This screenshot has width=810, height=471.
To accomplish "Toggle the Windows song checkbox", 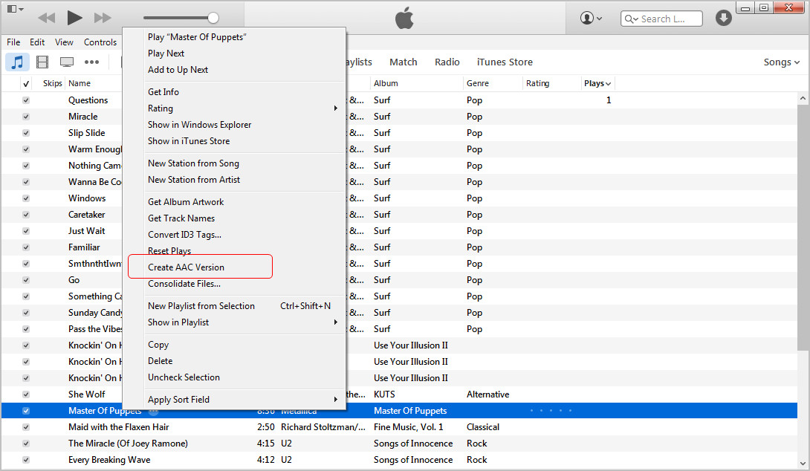I will (26, 198).
